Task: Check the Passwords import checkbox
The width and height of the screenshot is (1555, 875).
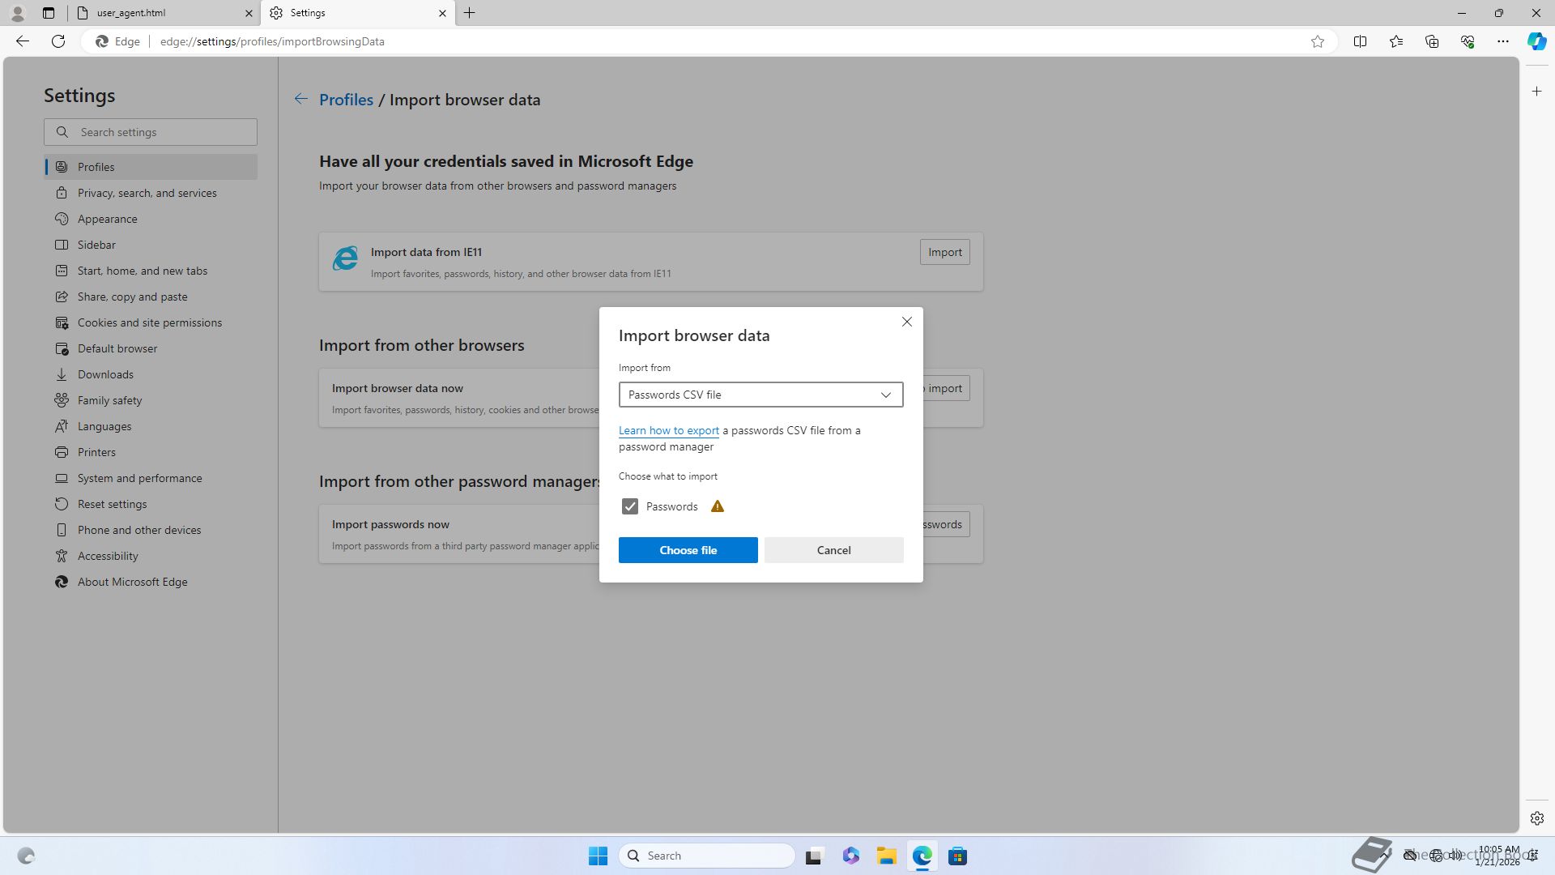Action: pyautogui.click(x=629, y=506)
